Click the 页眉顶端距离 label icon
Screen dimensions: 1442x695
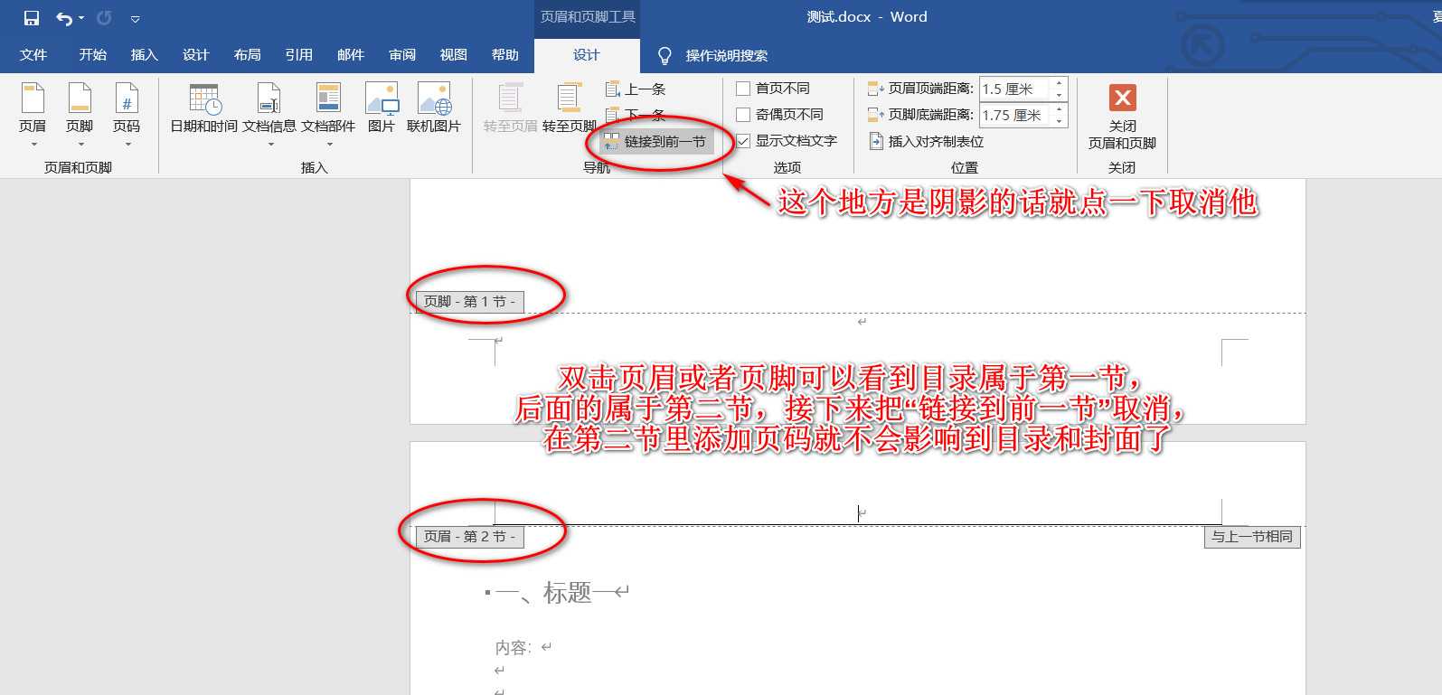875,89
